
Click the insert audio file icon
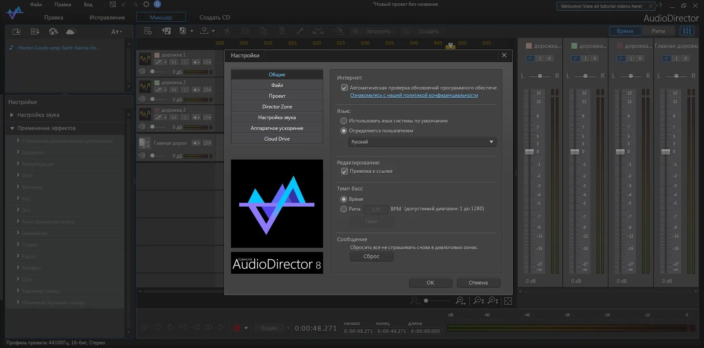pos(183,31)
